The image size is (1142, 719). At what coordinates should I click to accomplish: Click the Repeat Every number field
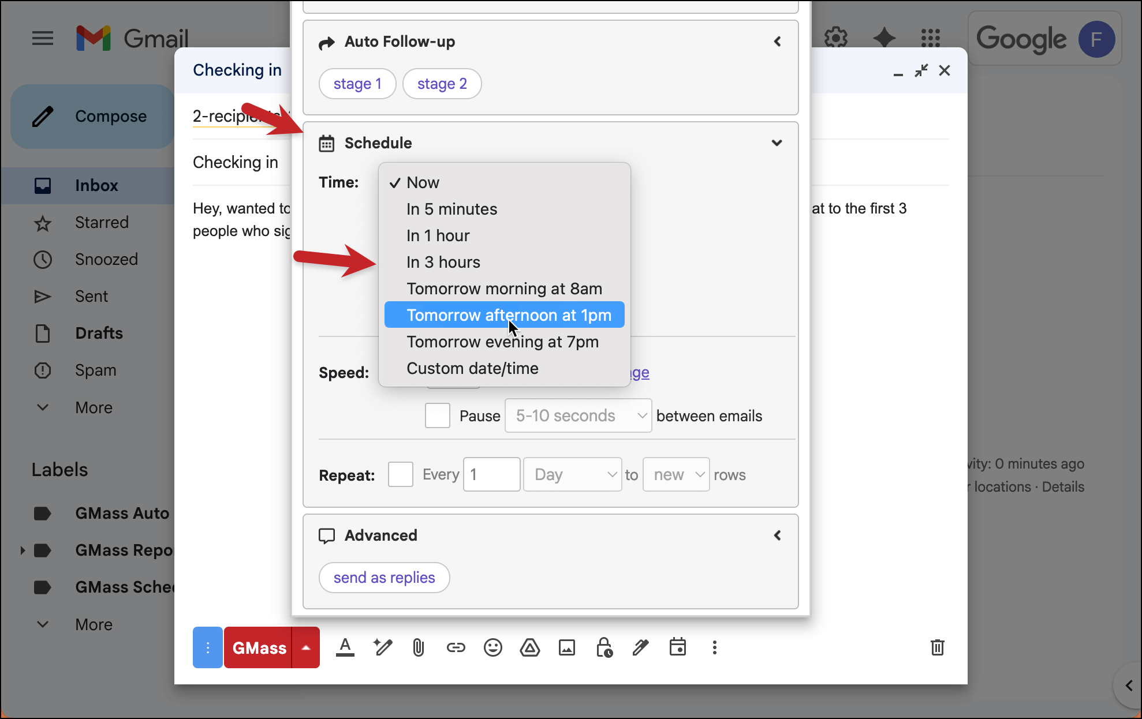point(491,474)
